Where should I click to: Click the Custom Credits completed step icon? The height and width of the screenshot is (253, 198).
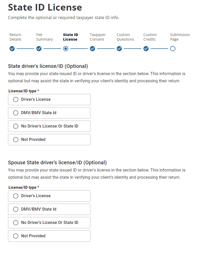pyautogui.click(x=146, y=49)
